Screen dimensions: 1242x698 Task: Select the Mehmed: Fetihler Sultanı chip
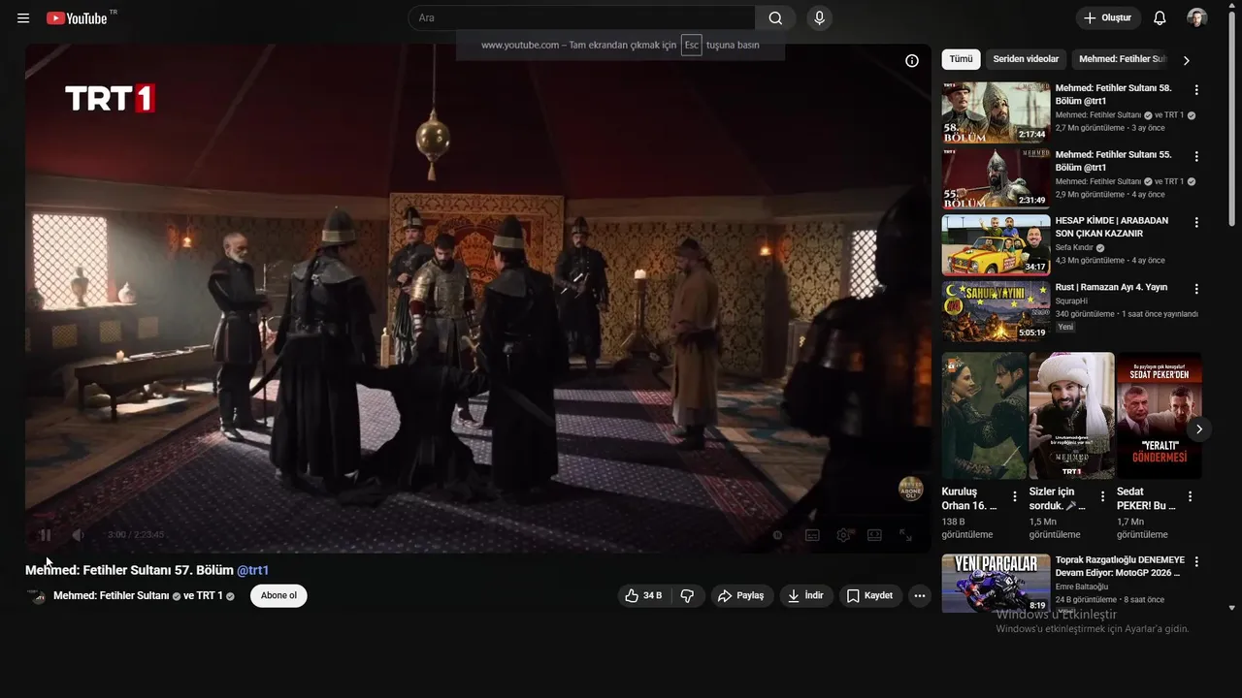coord(1121,59)
